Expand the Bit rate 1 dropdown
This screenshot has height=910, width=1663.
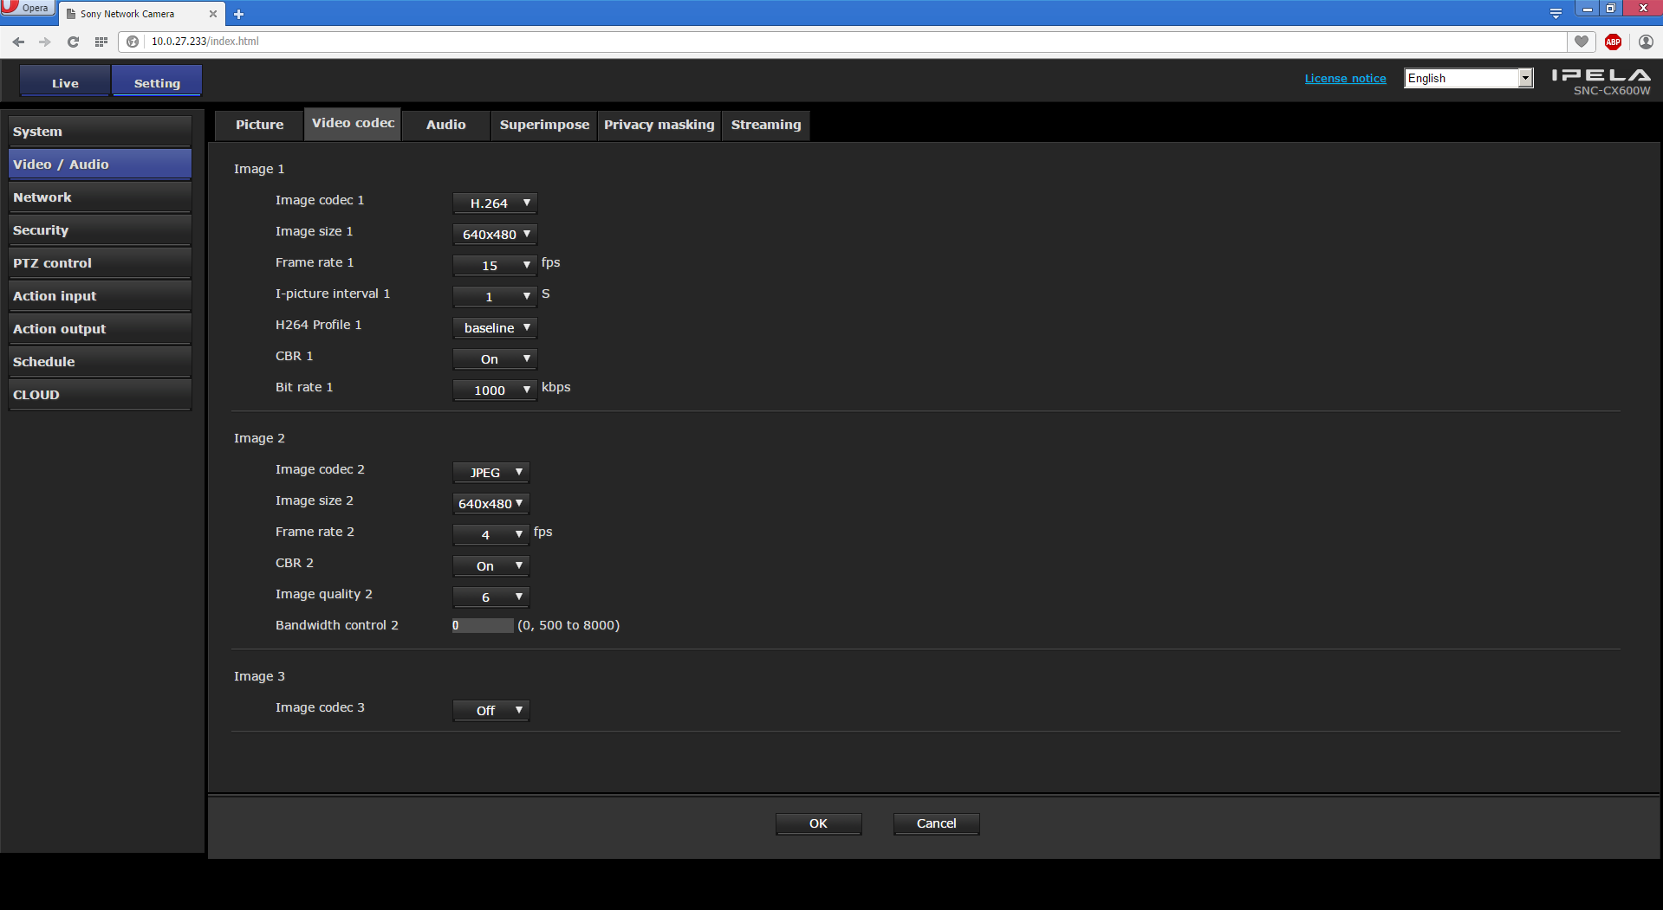click(495, 390)
